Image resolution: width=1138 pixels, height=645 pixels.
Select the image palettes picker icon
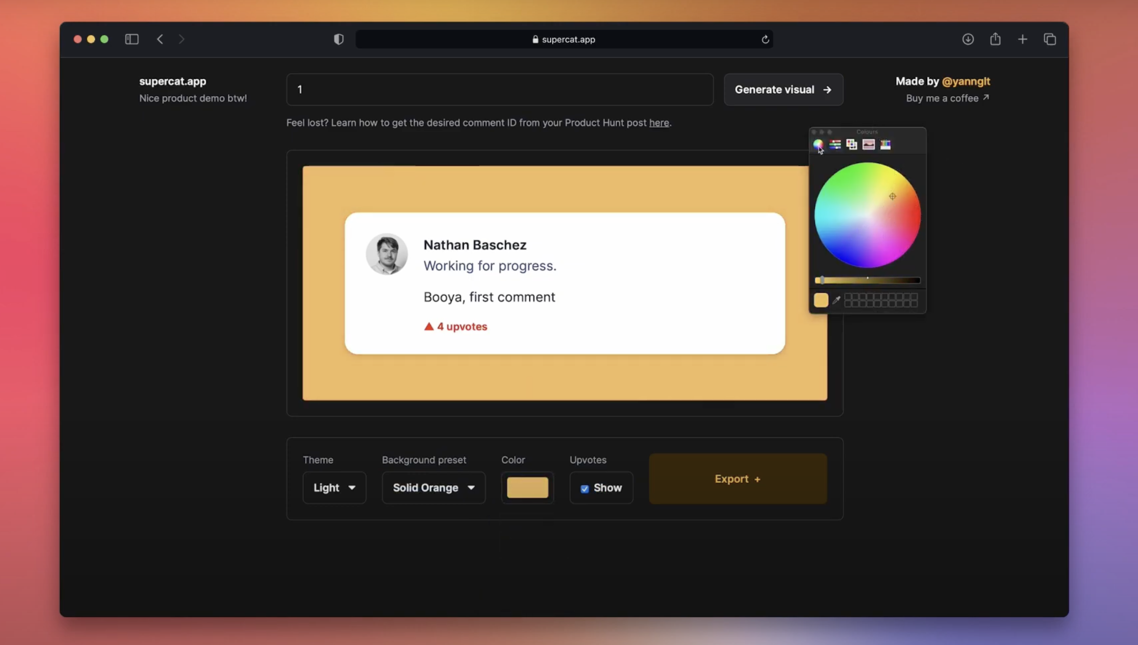coord(868,145)
